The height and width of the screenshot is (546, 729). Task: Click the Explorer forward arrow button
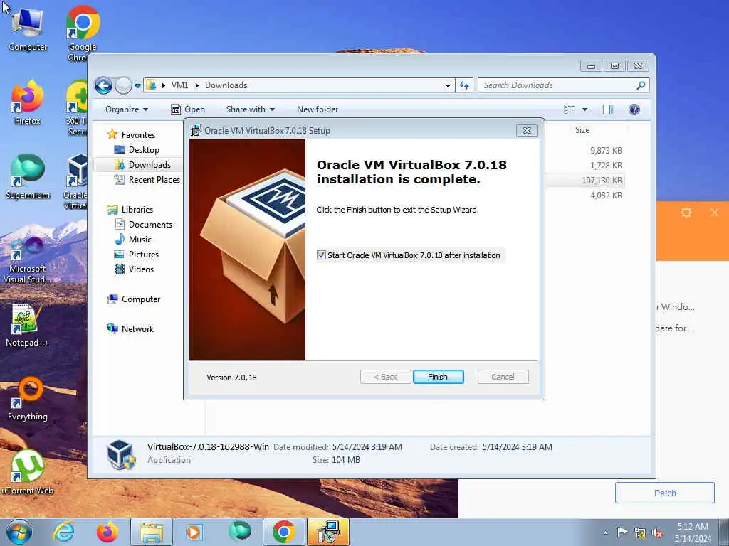tap(123, 85)
